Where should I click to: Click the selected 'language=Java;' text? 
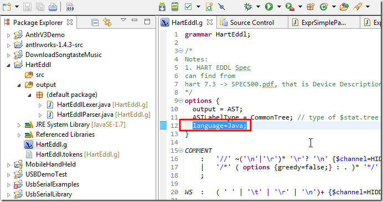coord(220,126)
